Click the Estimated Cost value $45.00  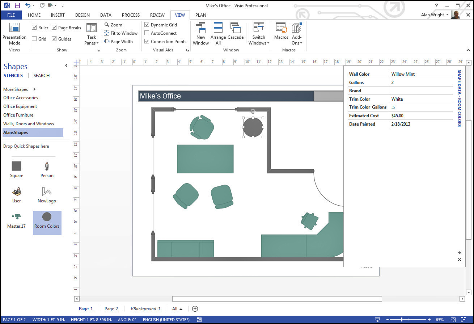421,115
